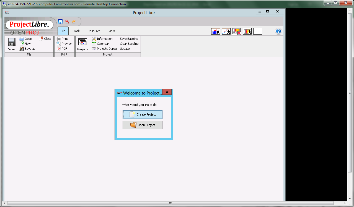Open the View ribbon tab

[x=112, y=31]
